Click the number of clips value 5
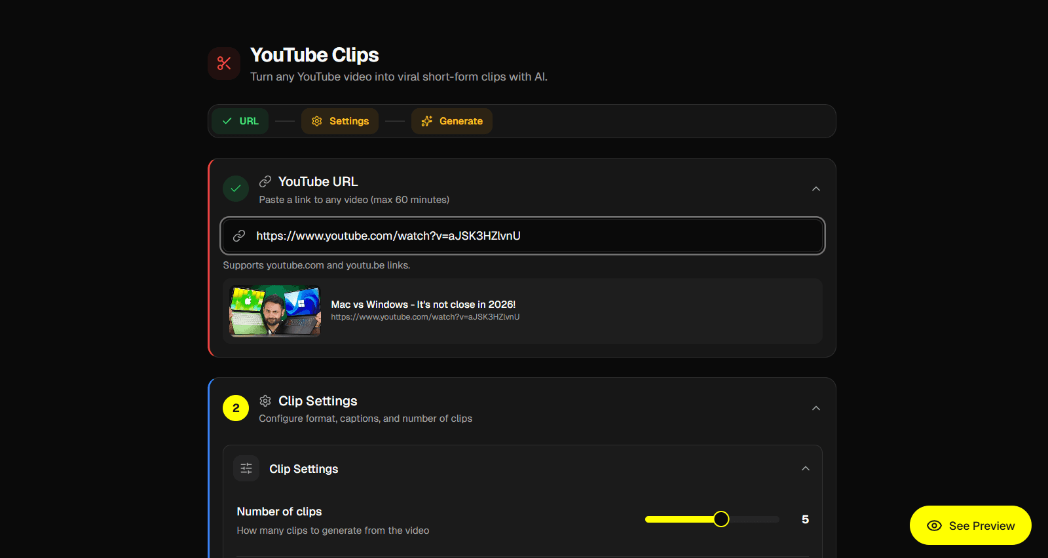This screenshot has width=1048, height=558. [806, 519]
